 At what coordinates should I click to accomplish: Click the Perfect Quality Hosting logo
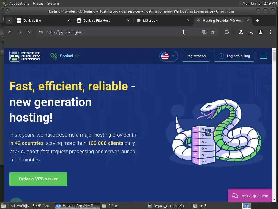24,56
